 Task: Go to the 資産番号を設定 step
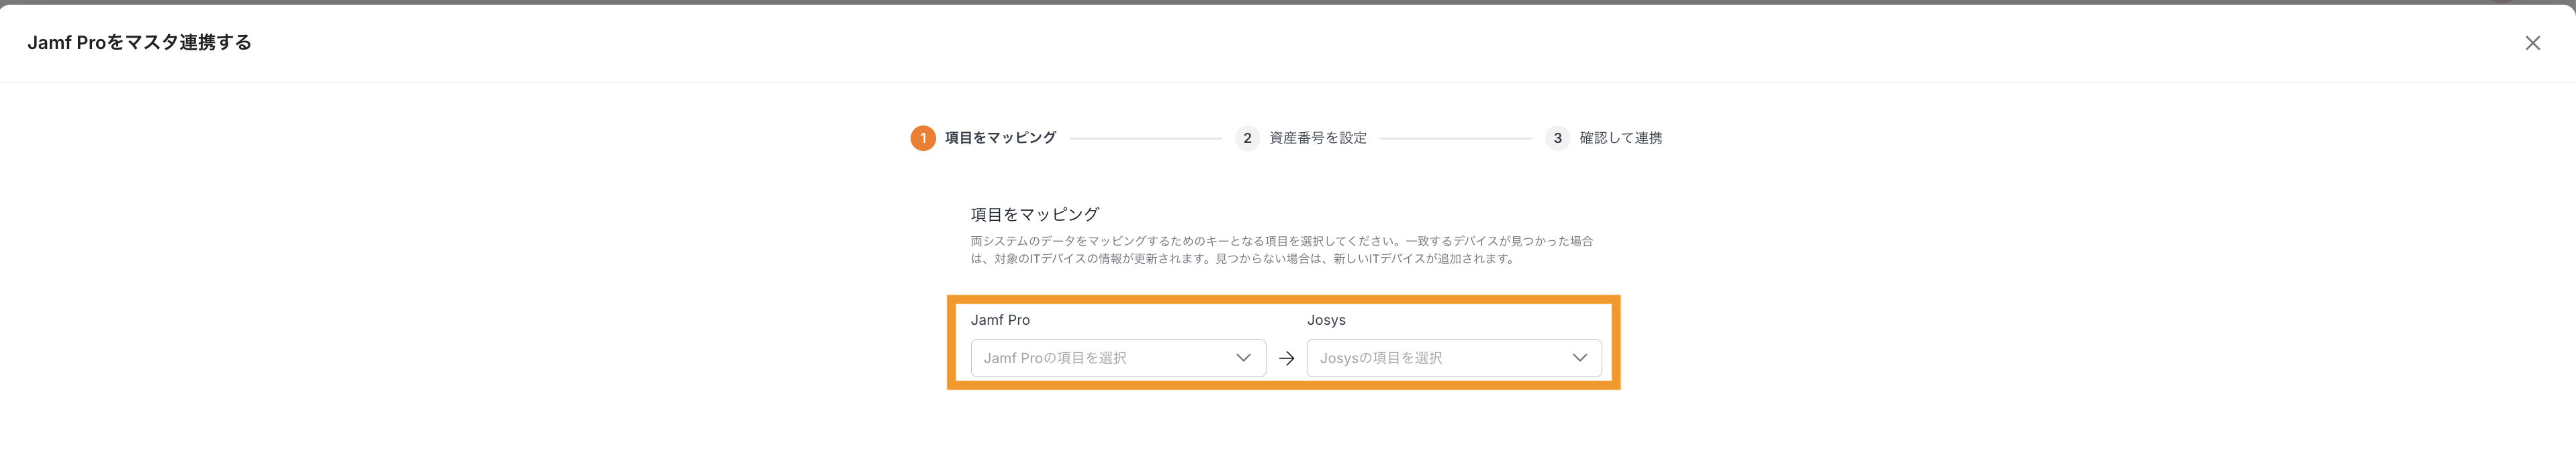[1317, 138]
